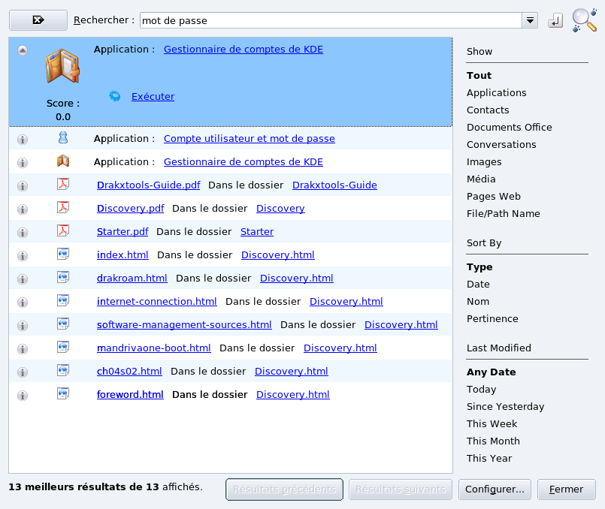Screen dimensions: 605x509
Task: Select the Today date filter
Action: click(480, 389)
